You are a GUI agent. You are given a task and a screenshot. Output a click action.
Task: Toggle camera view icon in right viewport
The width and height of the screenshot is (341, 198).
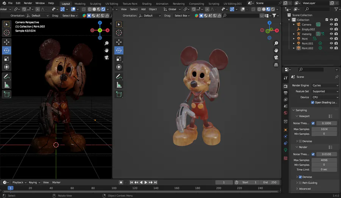coord(276,58)
